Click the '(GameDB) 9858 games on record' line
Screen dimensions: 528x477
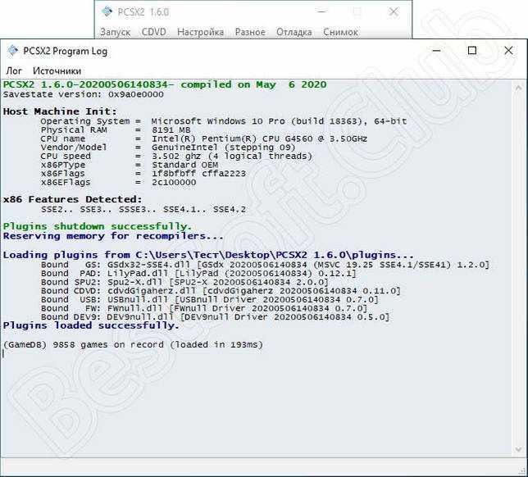point(133,345)
